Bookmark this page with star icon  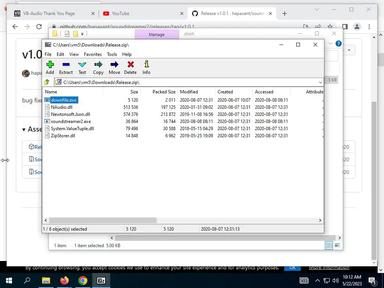click(330, 27)
